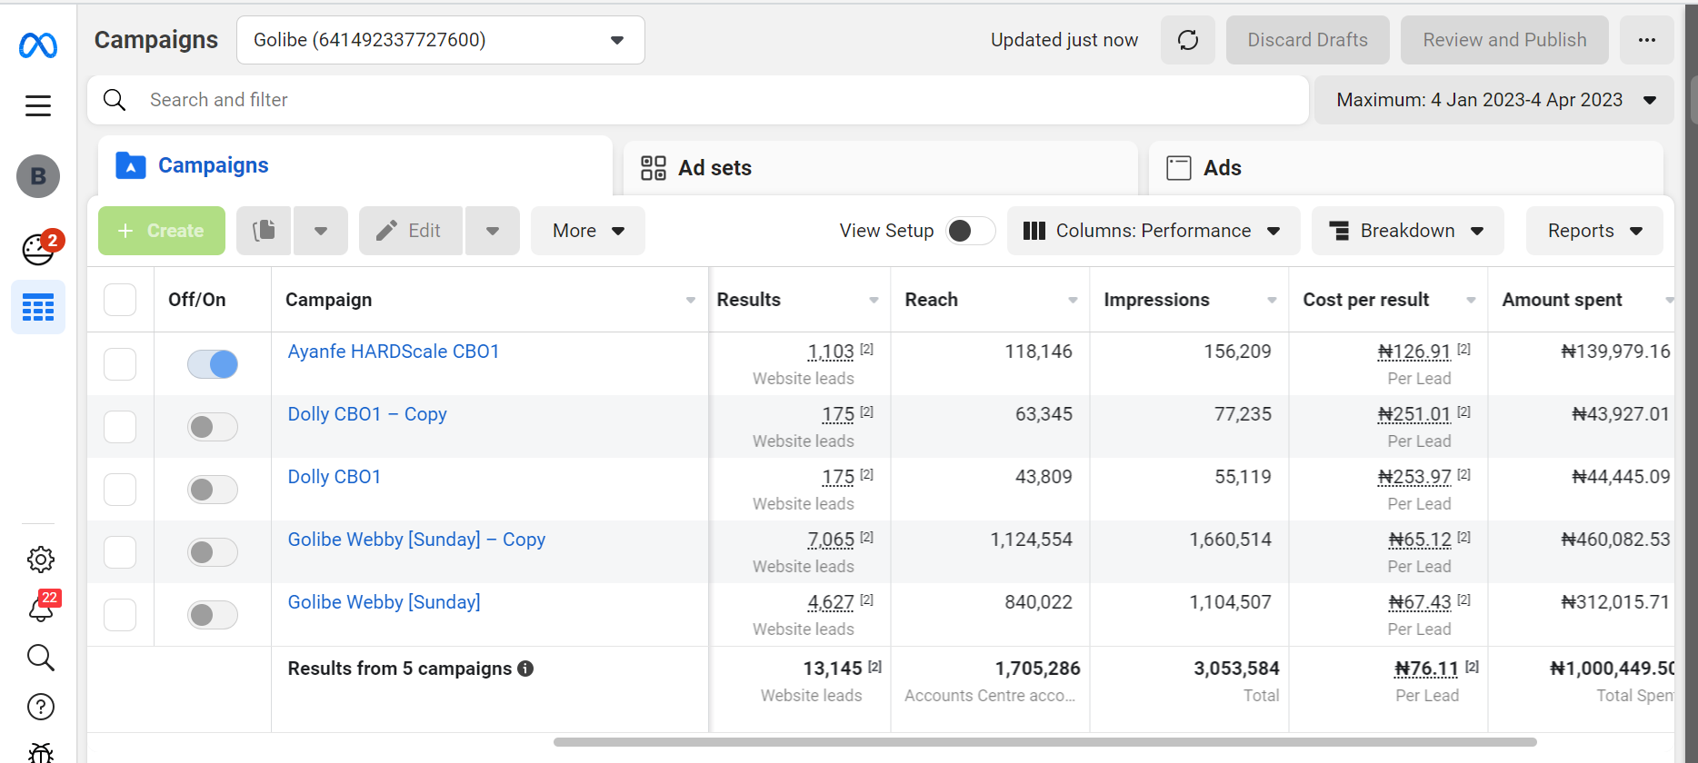
Task: Open the Dolly CBO1 – Copy campaign link
Action: [x=367, y=414]
